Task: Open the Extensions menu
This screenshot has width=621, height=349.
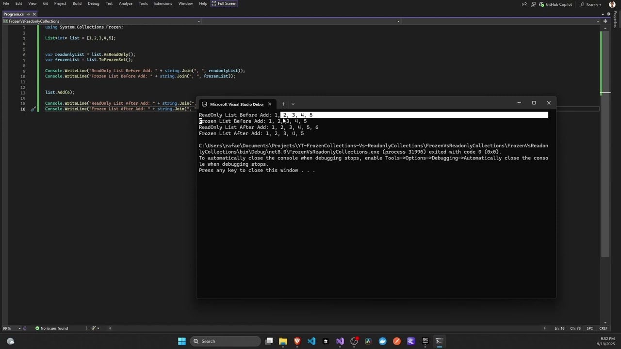Action: [163, 3]
